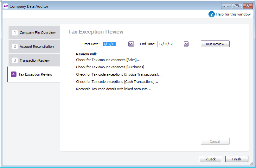Go back using the < Back button

coord(210,159)
